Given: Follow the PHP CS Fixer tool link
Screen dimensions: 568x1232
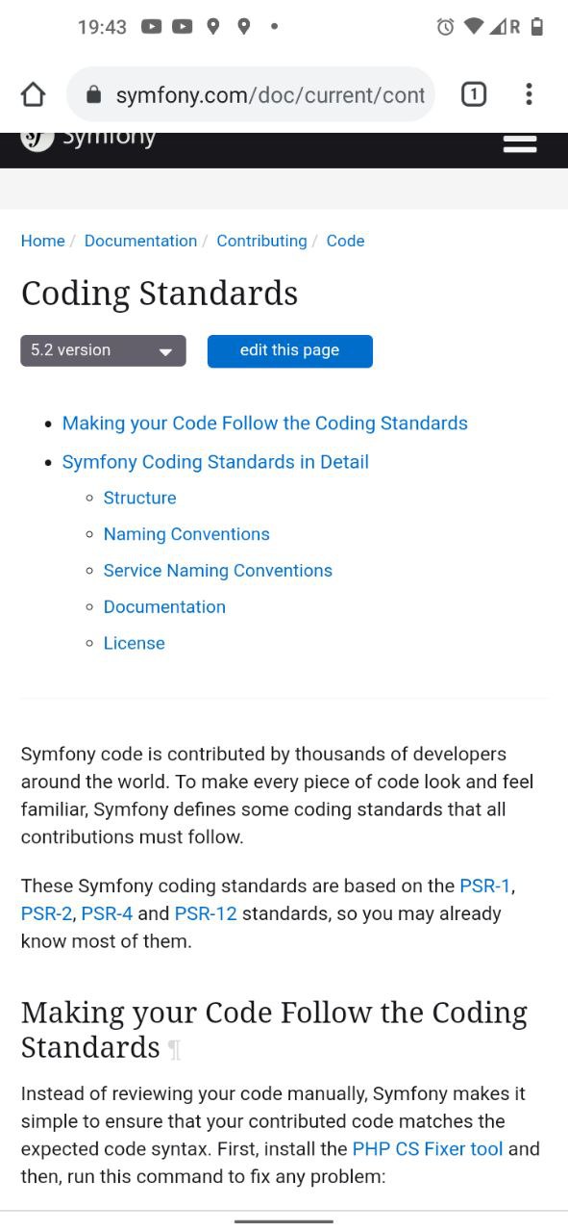Looking at the screenshot, I should coord(428,1149).
